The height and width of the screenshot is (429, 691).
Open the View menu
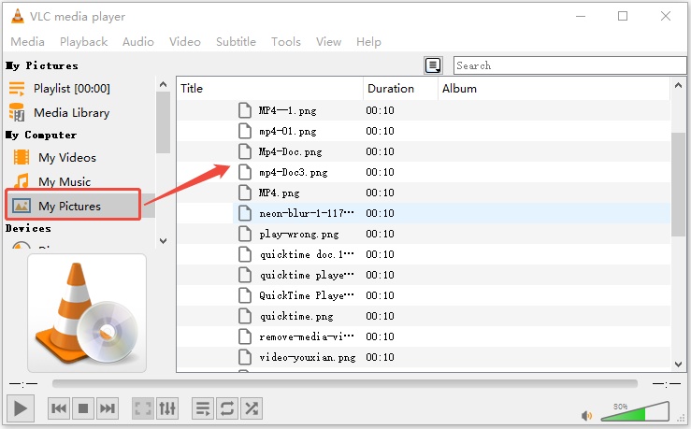click(x=328, y=42)
